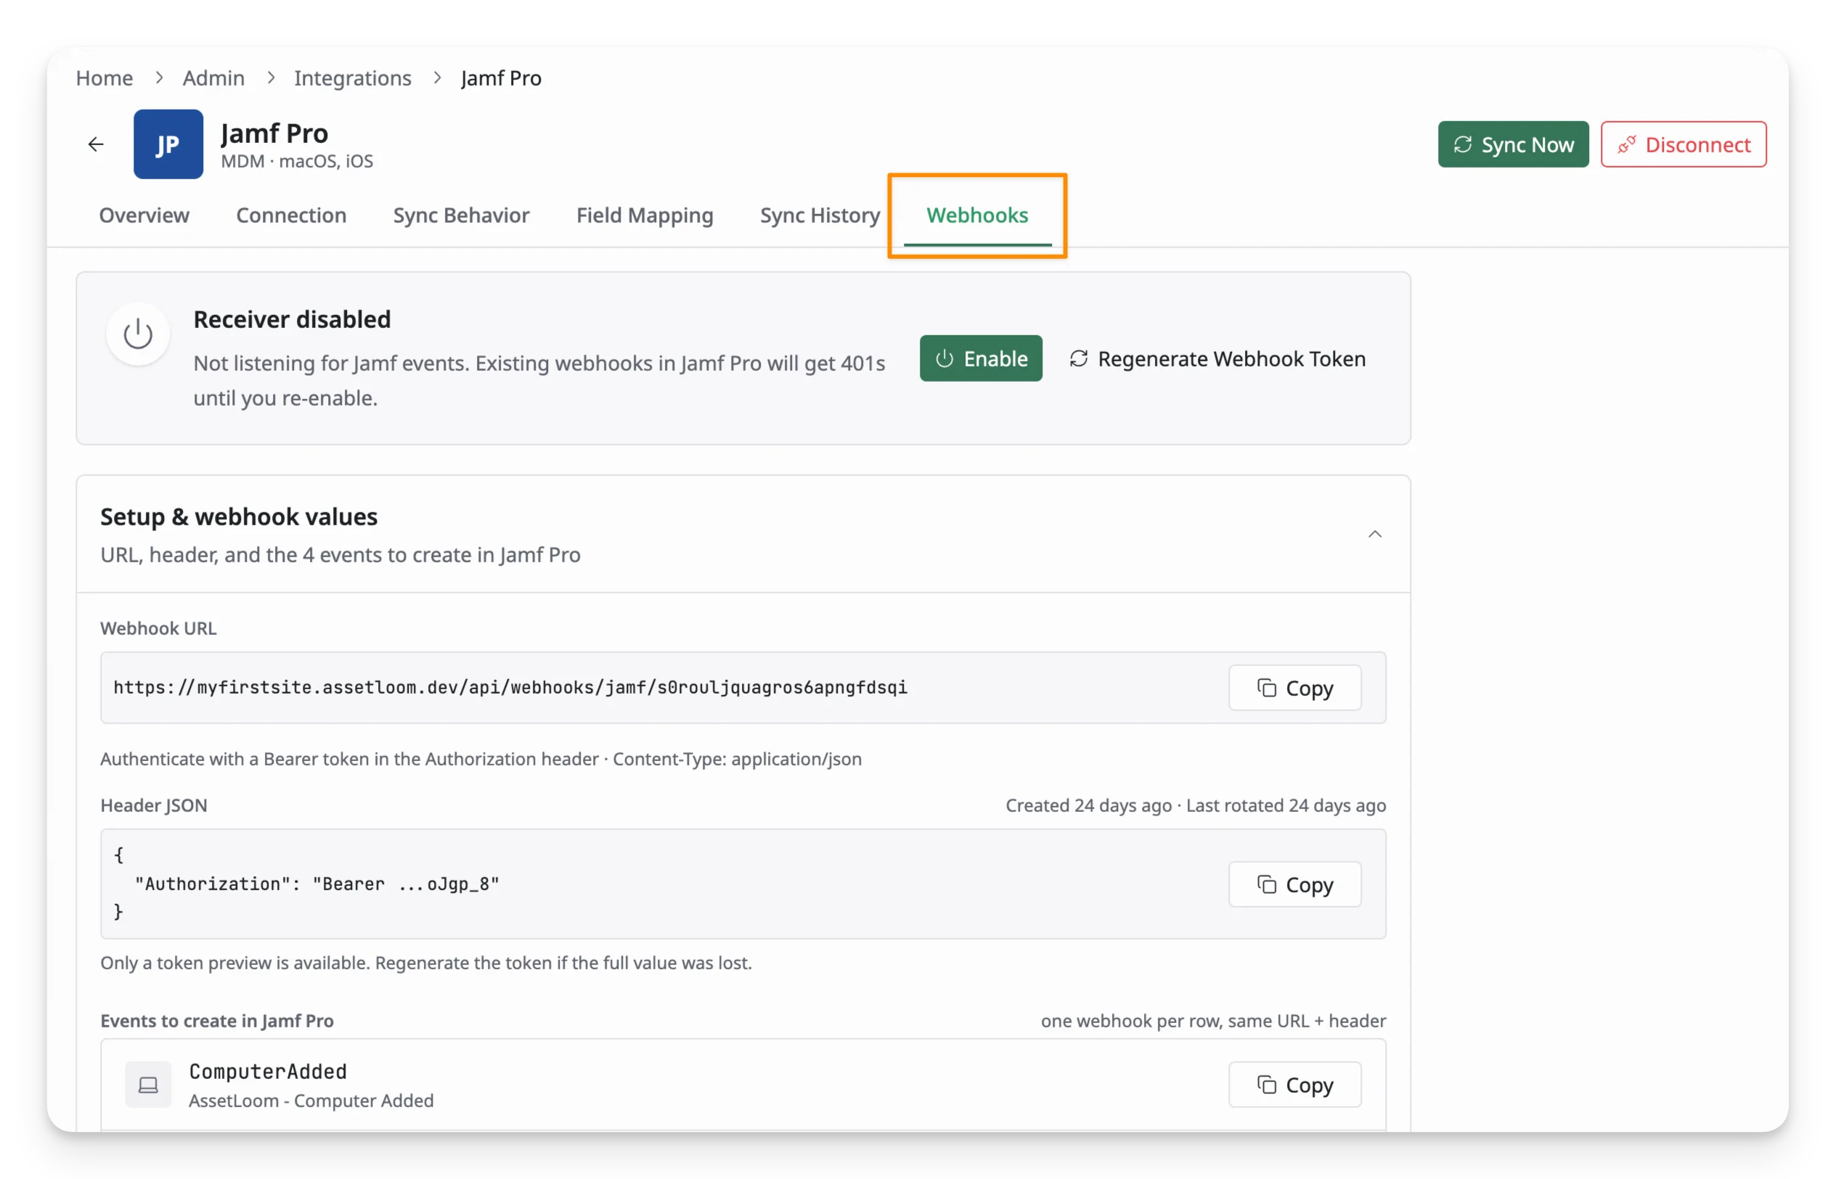Navigate to Integrations breadcrumb
The height and width of the screenshot is (1179, 1836).
[352, 78]
